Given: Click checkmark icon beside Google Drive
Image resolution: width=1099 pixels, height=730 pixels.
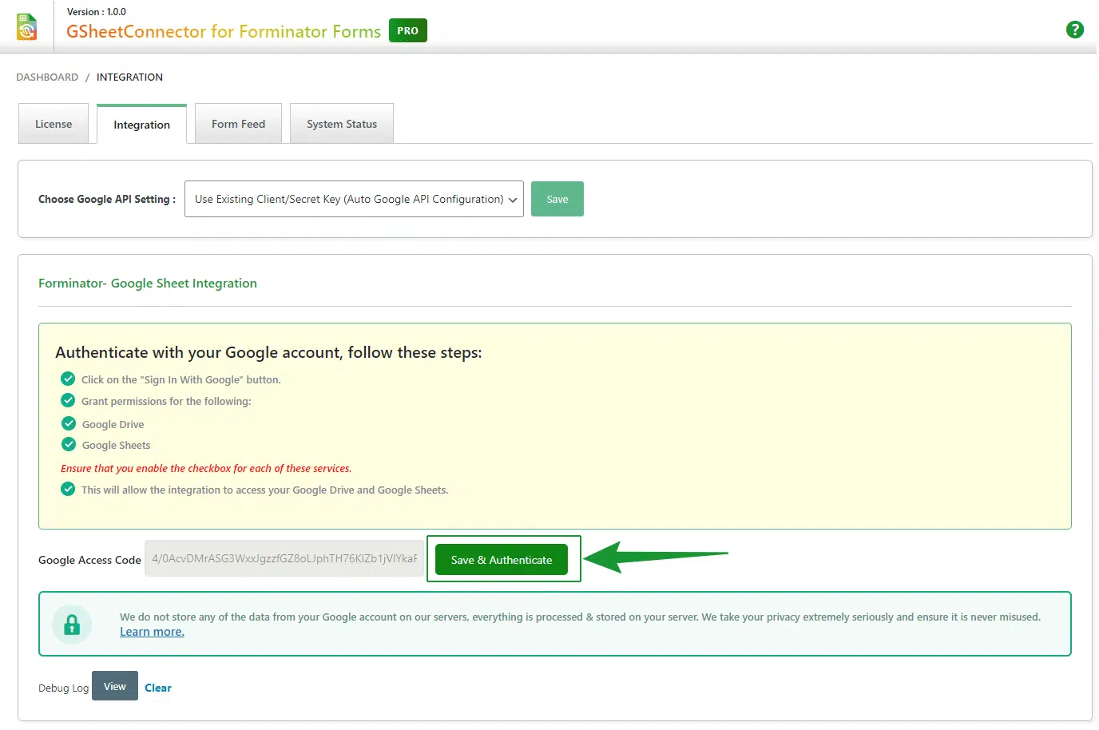Looking at the screenshot, I should [69, 423].
